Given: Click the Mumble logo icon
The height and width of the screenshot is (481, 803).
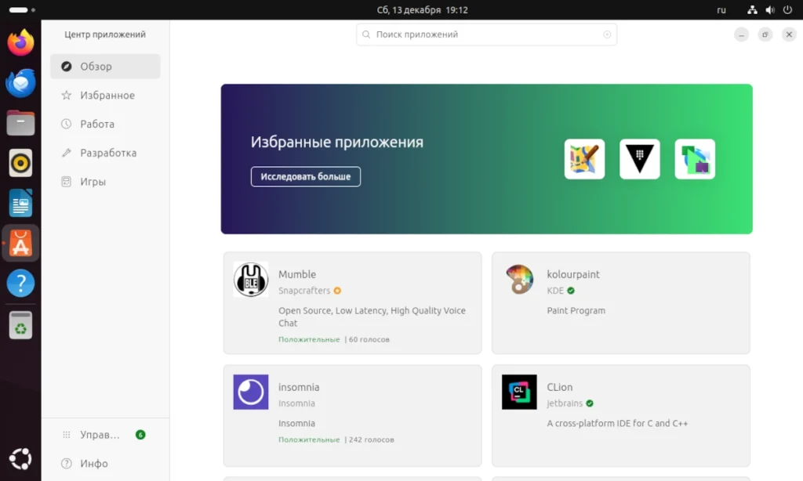Looking at the screenshot, I should point(251,280).
